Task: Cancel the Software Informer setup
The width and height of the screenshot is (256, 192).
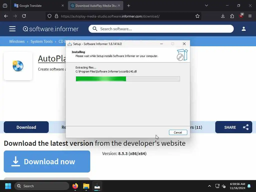Action: (x=178, y=132)
